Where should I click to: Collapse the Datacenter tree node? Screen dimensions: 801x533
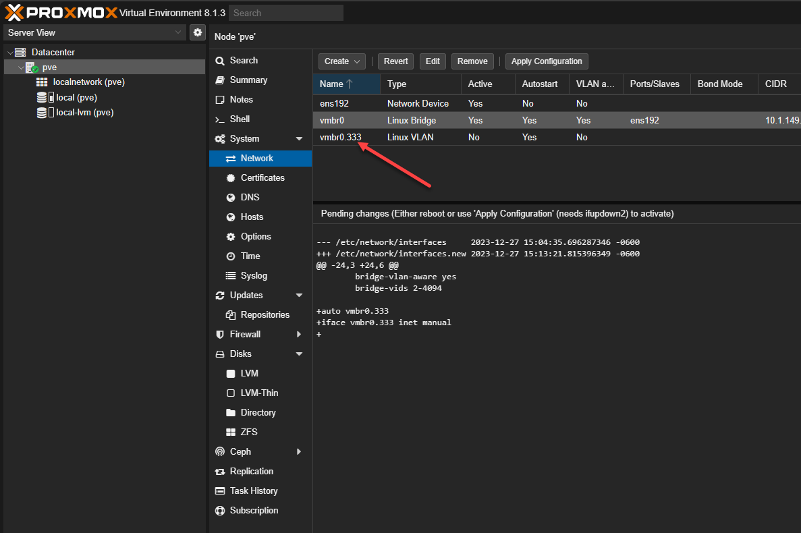click(9, 51)
